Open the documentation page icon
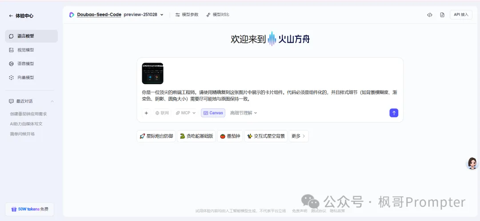The image size is (480, 221). (442, 15)
